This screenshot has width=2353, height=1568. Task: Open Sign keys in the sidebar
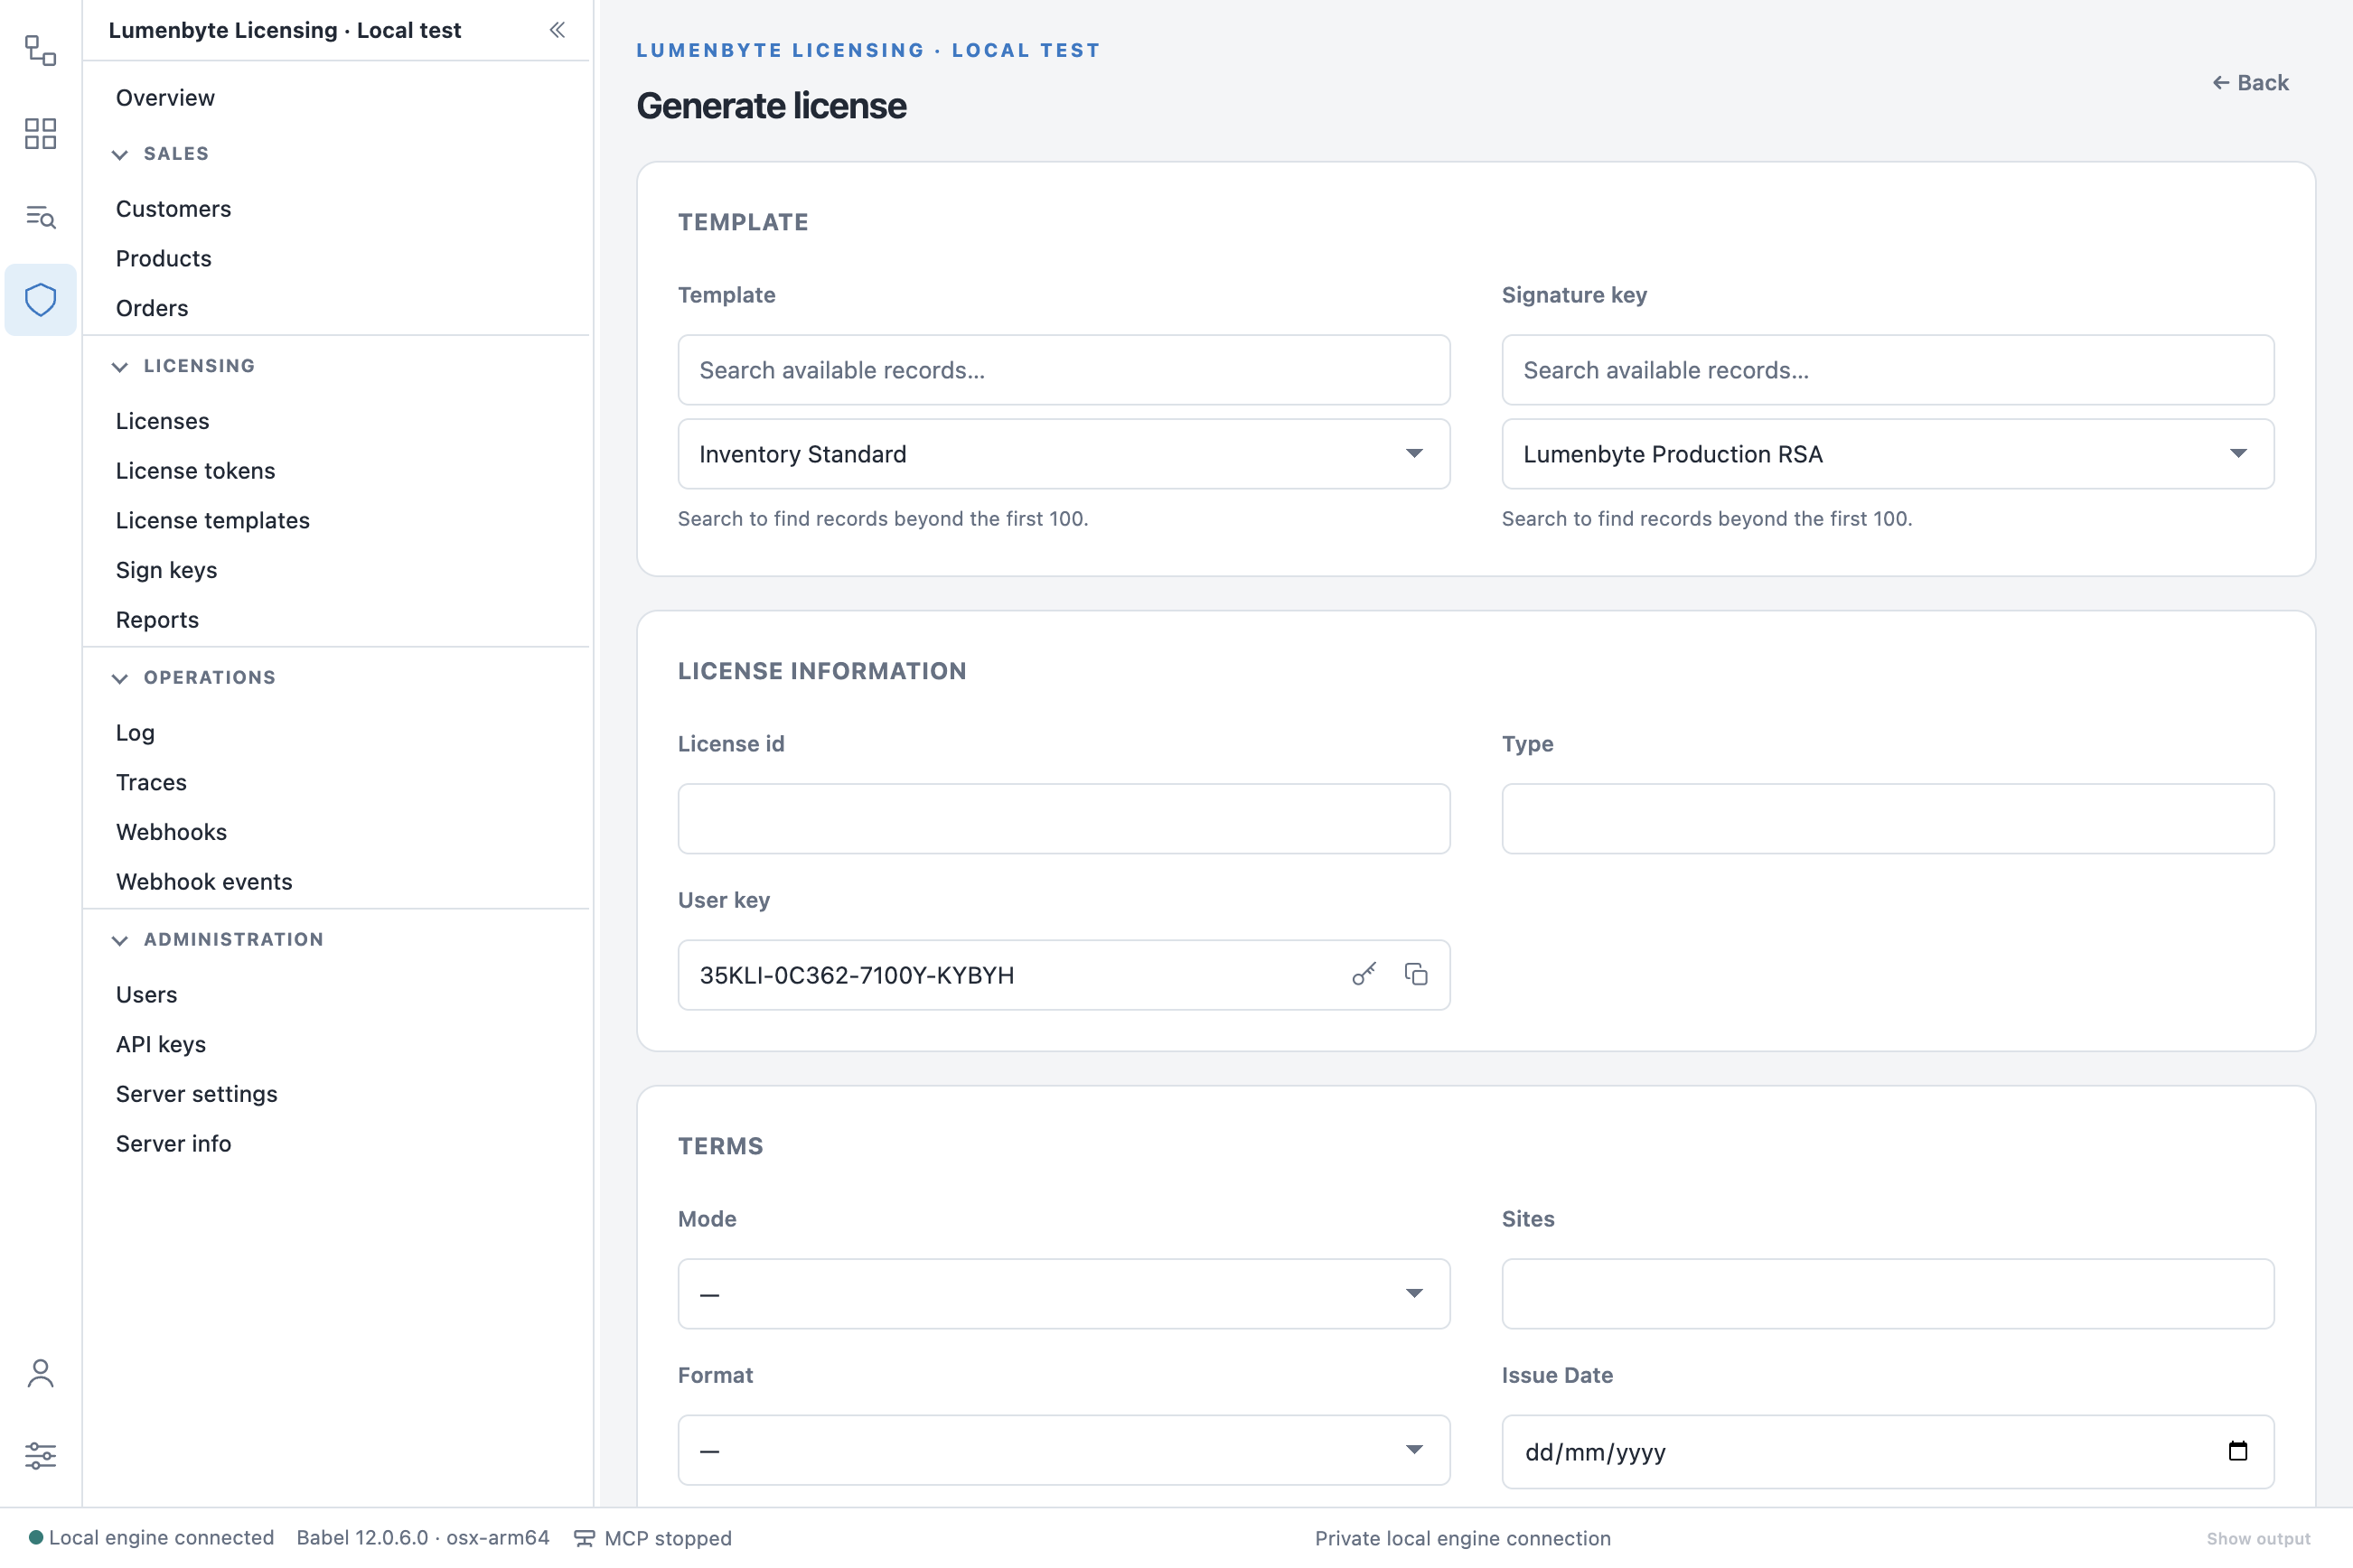point(166,570)
